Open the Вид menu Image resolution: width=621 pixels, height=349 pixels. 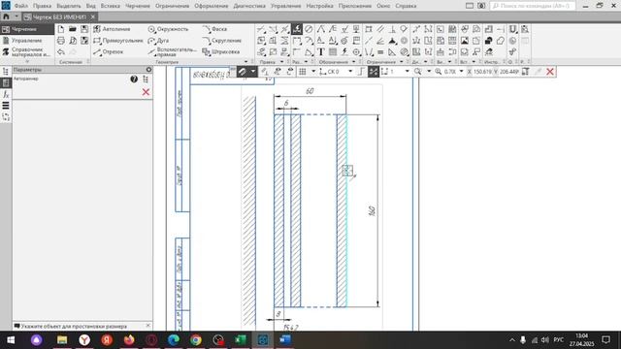tap(90, 6)
